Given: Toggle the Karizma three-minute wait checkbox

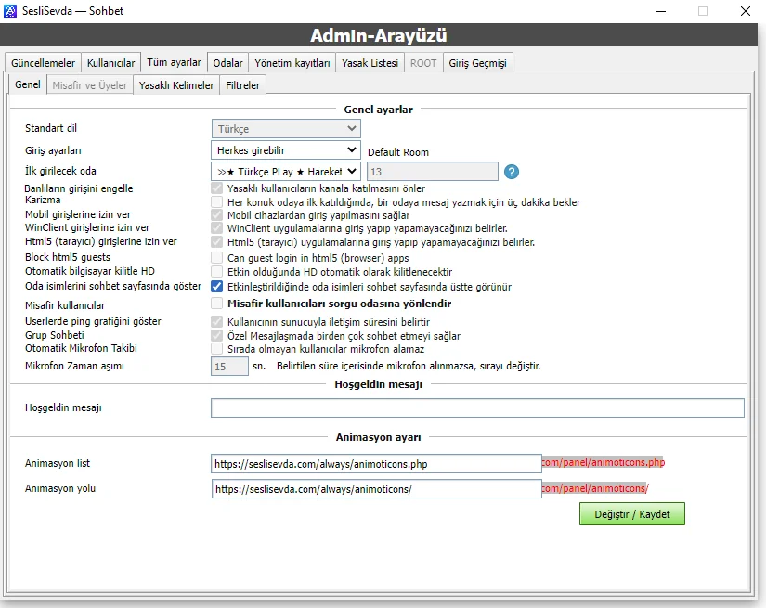Looking at the screenshot, I should tap(217, 202).
